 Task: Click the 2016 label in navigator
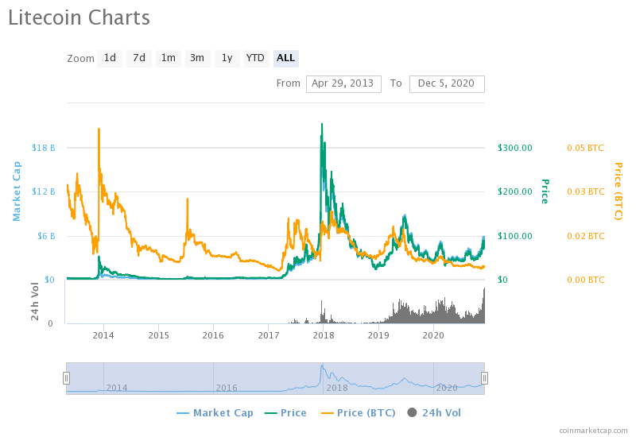tap(227, 388)
